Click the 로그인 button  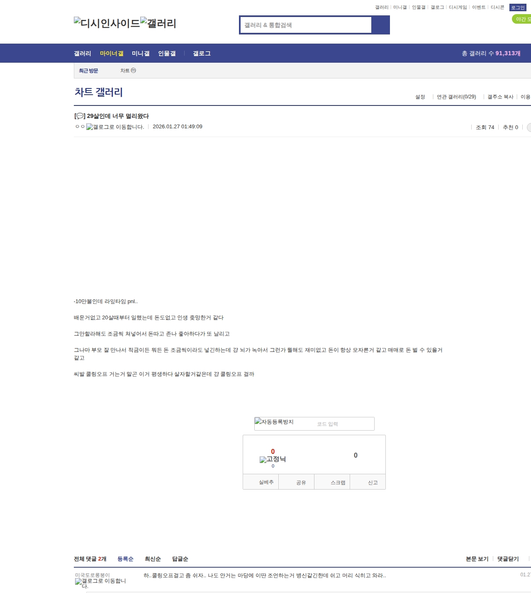coord(518,7)
